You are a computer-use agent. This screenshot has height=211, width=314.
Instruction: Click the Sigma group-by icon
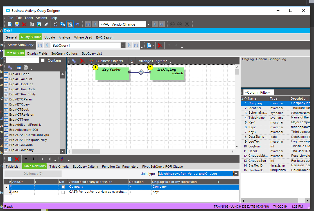(132, 61)
